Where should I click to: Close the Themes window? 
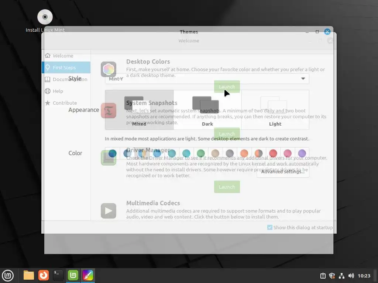click(327, 32)
